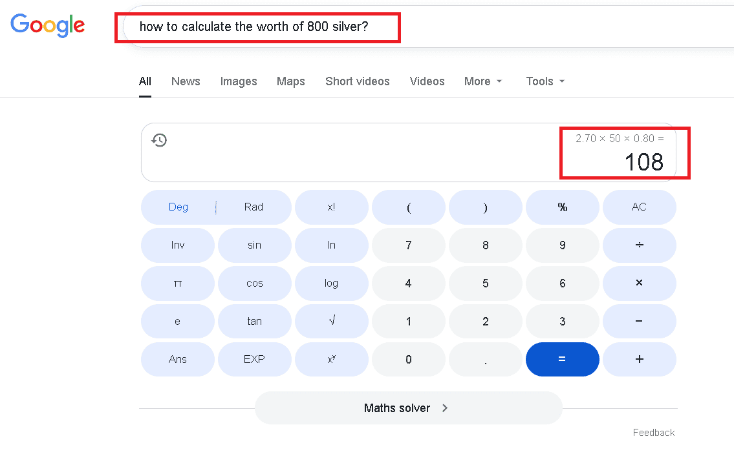Screen dimensions: 734x474
Task: Click the exponent x^y key
Action: point(331,359)
